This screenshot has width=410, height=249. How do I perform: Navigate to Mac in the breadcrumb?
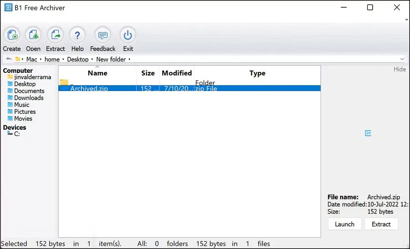click(x=31, y=59)
